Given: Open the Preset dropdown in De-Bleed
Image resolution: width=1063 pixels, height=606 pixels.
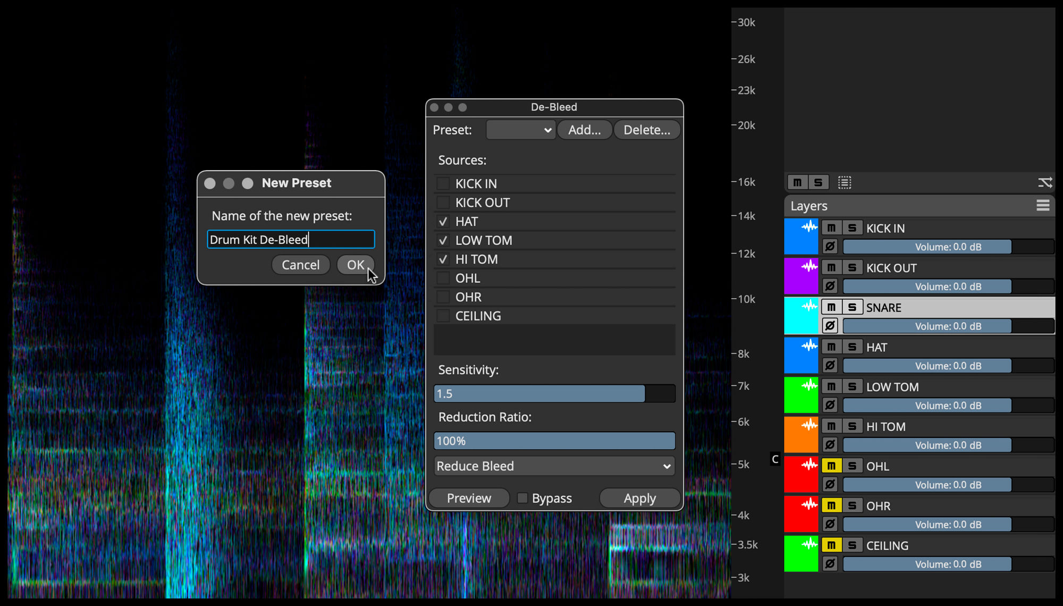Looking at the screenshot, I should (520, 129).
